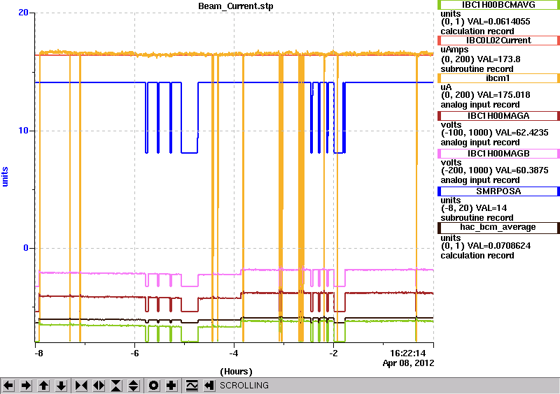
Task: Shift the plot down with the down arrow
Action: (x=61, y=386)
